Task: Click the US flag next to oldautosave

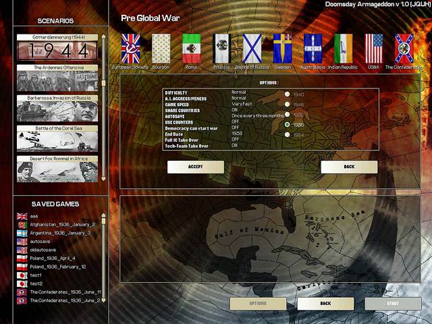Action: [x=22, y=250]
